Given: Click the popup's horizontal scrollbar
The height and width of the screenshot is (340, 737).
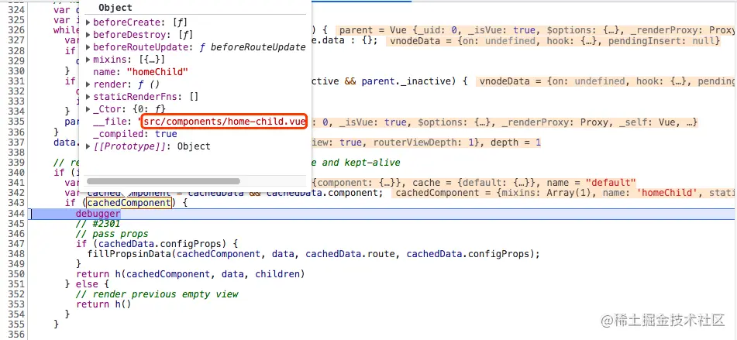Looking at the screenshot, I should 164,180.
